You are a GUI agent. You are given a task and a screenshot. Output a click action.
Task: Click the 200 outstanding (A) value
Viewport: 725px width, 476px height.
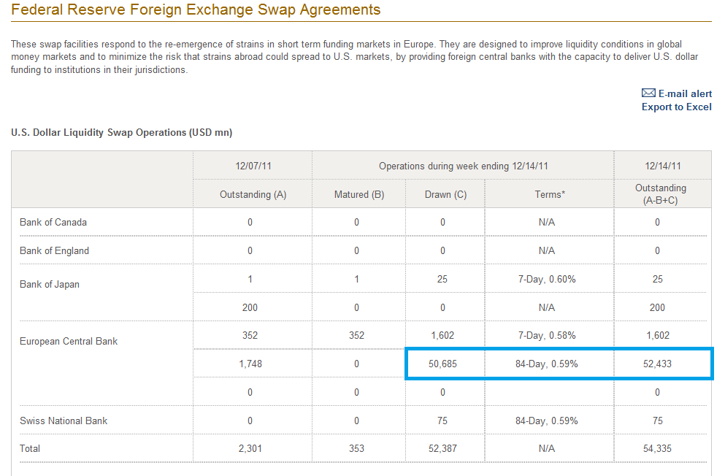250,308
